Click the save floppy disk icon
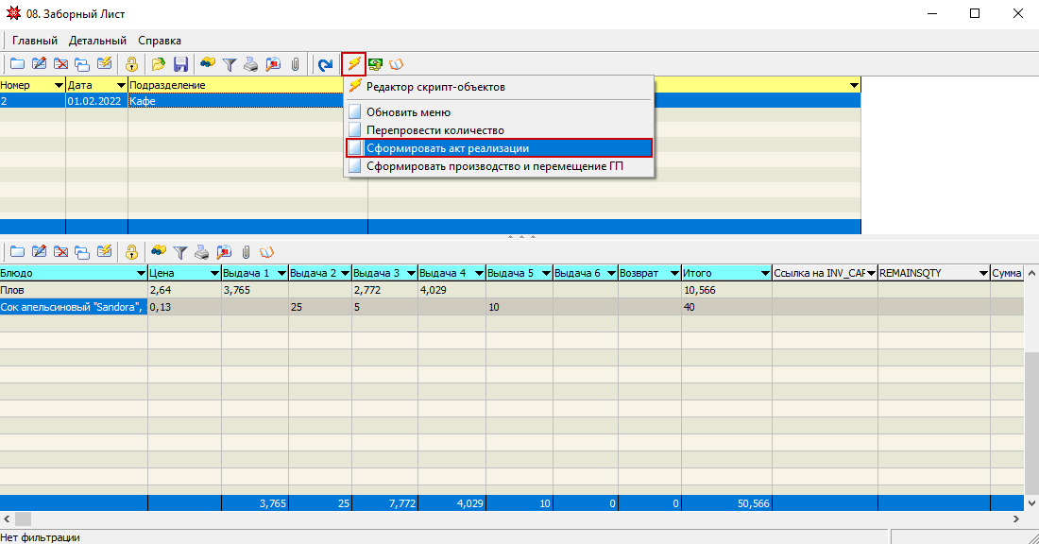The image size is (1039, 544). [180, 64]
